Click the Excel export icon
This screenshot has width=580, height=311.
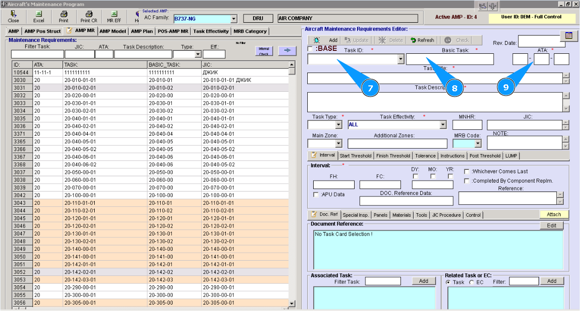(x=38, y=16)
